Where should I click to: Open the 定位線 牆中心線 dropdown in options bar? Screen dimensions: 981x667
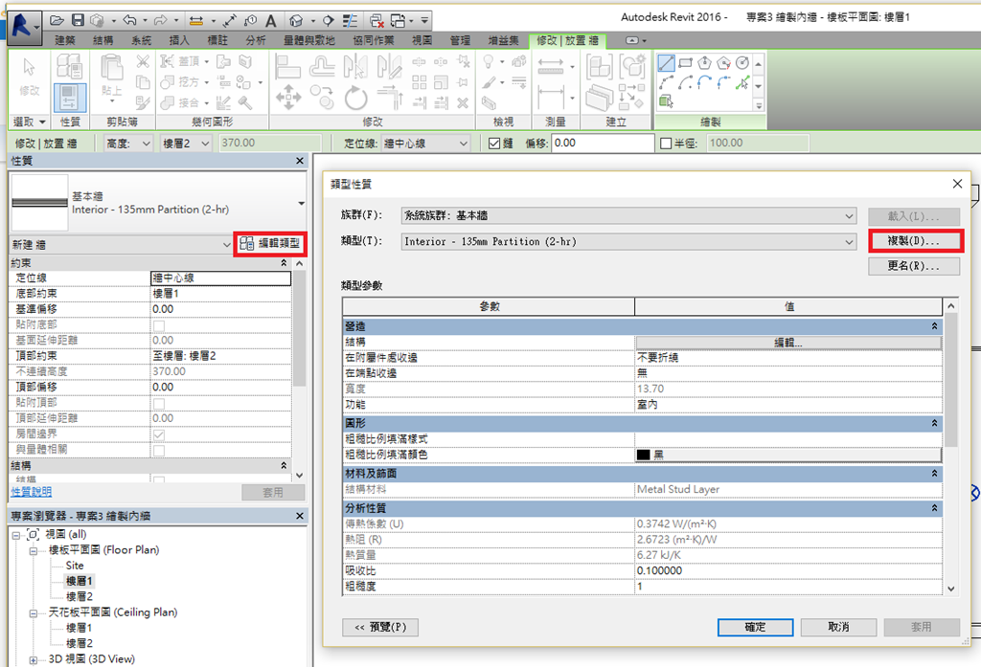[425, 144]
